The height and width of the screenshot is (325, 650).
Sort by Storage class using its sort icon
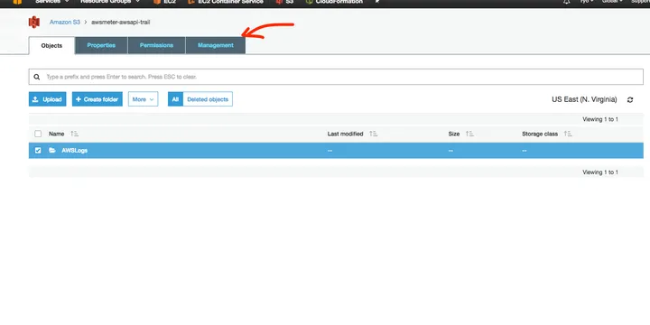568,134
